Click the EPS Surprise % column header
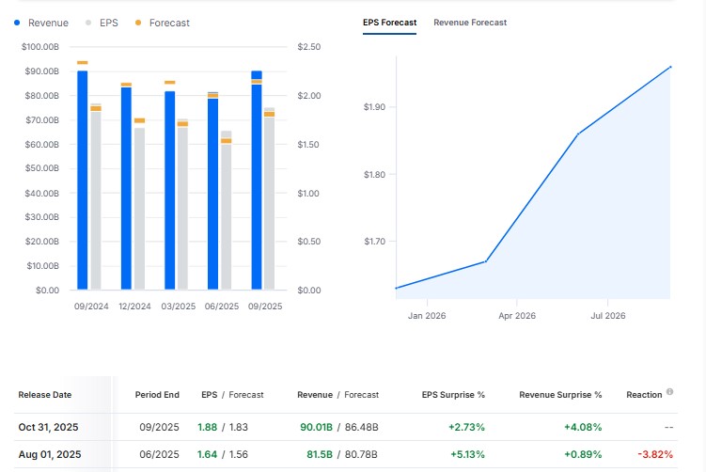The width and height of the screenshot is (706, 472). pyautogui.click(x=454, y=395)
